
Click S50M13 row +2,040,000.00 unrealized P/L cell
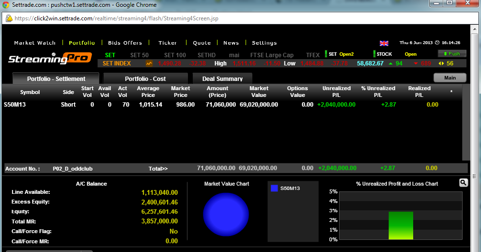pos(336,105)
